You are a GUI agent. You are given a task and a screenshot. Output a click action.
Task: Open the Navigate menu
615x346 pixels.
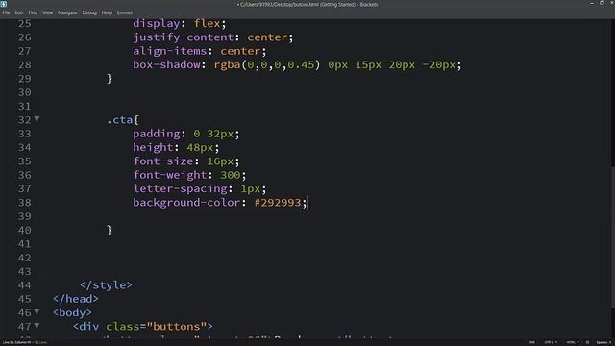(67, 12)
